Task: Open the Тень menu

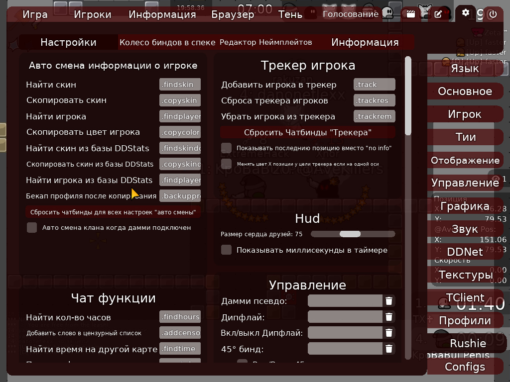Action: coord(290,14)
